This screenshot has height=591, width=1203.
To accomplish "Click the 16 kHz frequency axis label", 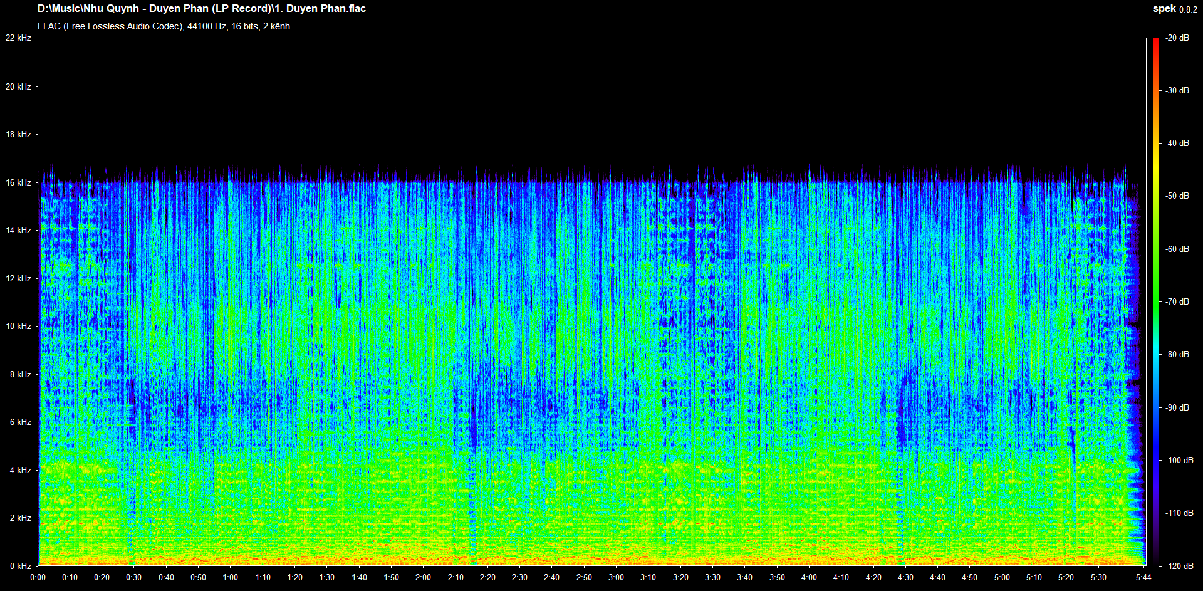I will (18, 182).
